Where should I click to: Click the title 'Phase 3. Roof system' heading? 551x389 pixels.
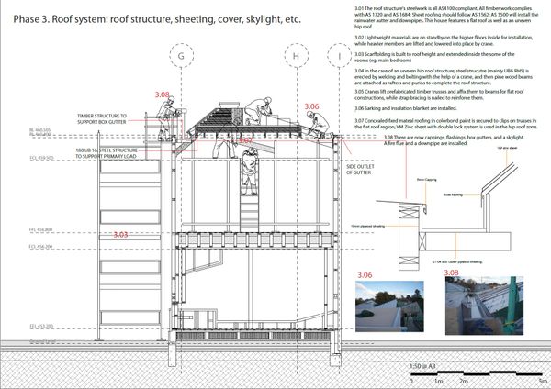tap(157, 19)
